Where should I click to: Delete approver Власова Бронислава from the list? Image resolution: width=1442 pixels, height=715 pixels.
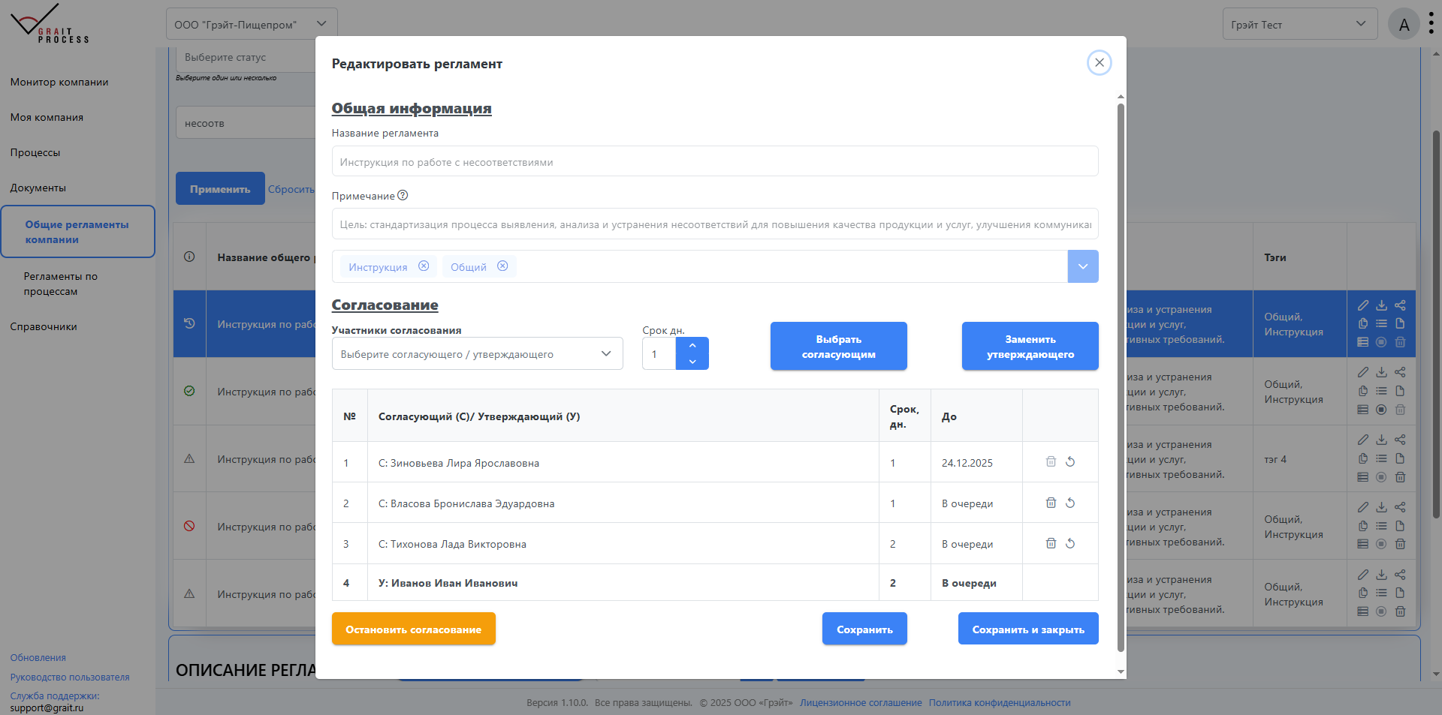[1050, 503]
